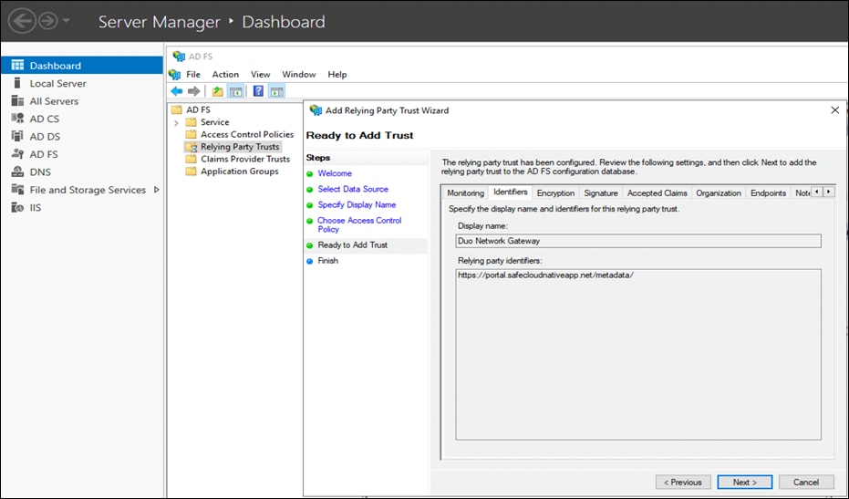Select Claims Provider Trusts folder
Screen dimensions: 849x499
(x=244, y=159)
